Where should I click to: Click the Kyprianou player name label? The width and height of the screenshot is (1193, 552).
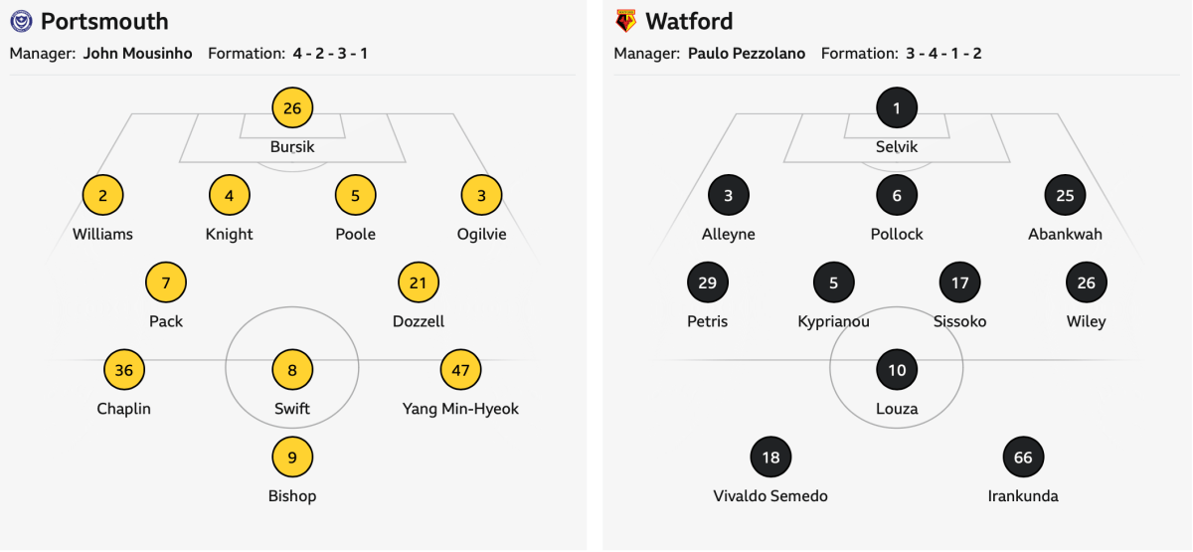point(833,321)
